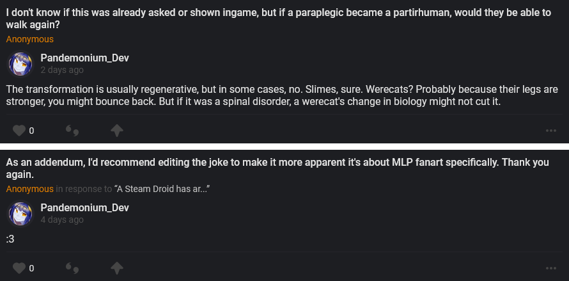Click the like count on first answer
569x281 pixels.
(x=31, y=131)
